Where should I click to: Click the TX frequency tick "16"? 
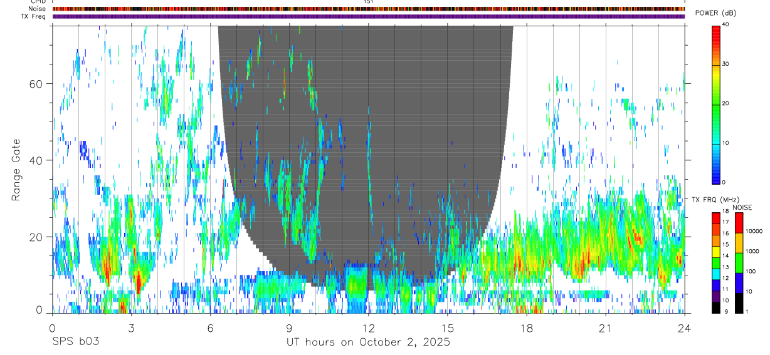click(x=727, y=234)
